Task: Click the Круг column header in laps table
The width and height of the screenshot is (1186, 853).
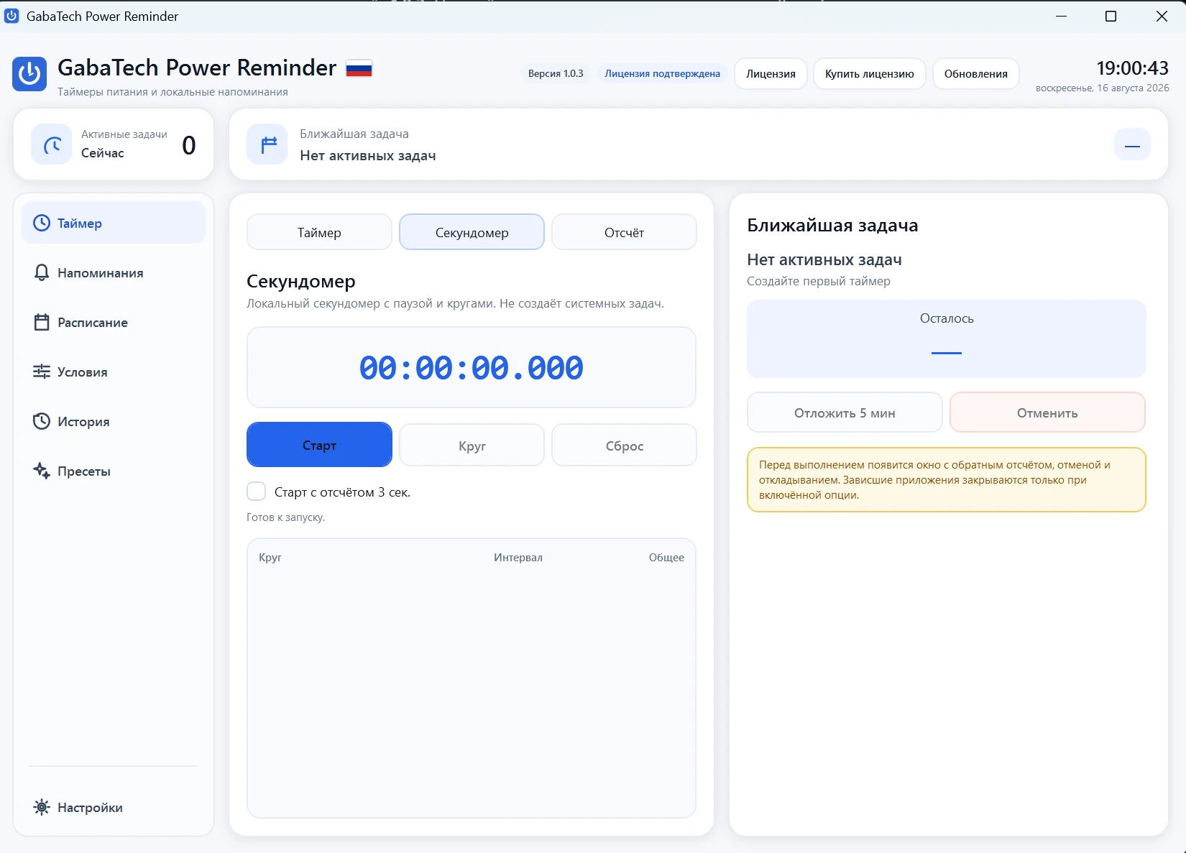Action: coord(270,558)
